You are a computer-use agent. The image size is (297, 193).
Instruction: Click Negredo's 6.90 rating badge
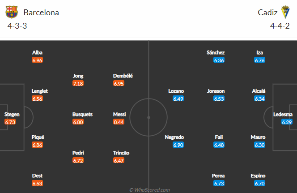(178, 145)
